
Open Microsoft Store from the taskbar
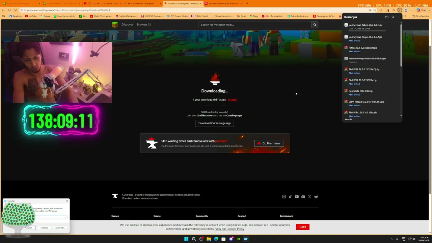[223, 239]
